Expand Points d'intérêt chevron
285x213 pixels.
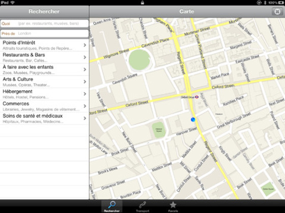point(84,45)
